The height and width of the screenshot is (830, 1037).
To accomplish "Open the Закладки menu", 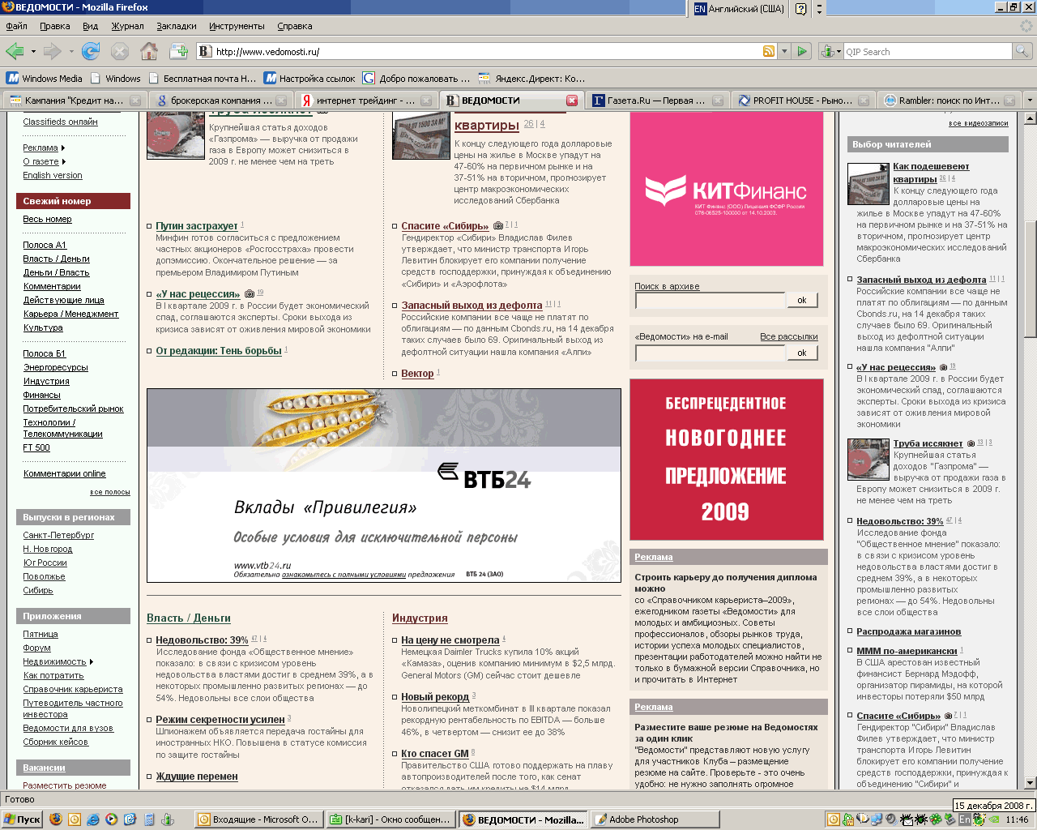I will pyautogui.click(x=176, y=26).
